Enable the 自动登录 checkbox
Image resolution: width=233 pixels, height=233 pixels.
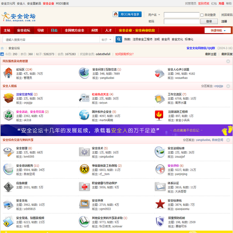point(202,15)
